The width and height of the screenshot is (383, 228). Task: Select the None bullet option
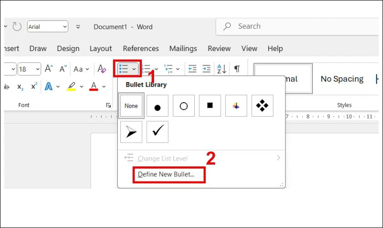[131, 106]
